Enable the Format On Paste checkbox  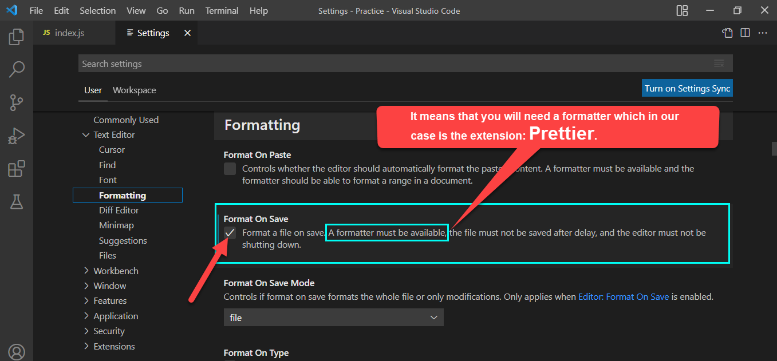(x=229, y=169)
